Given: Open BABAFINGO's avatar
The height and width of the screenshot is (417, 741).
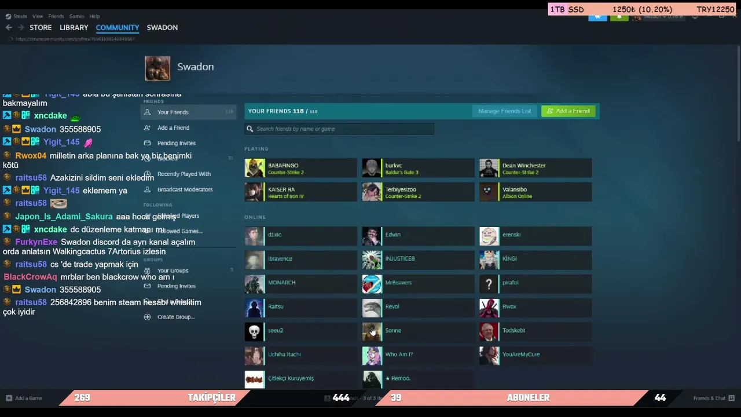Looking at the screenshot, I should pyautogui.click(x=255, y=168).
